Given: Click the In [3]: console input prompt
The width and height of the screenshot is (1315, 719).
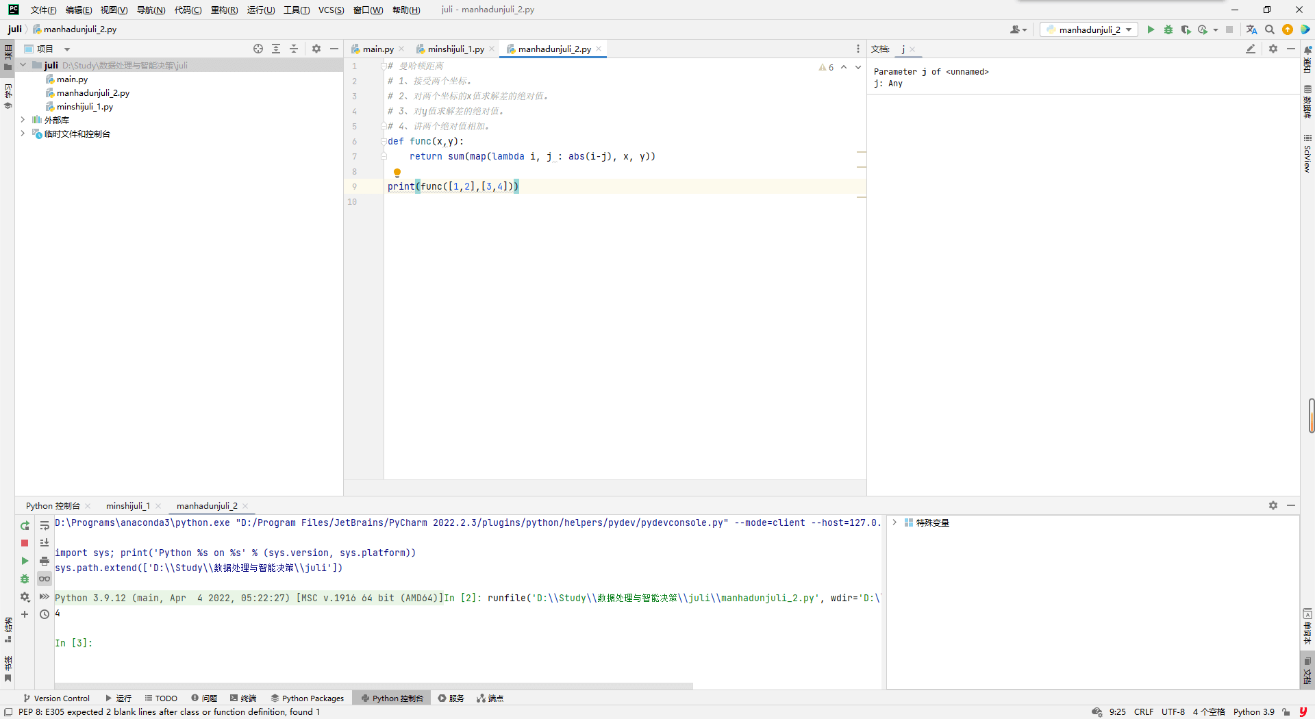Looking at the screenshot, I should tap(73, 643).
